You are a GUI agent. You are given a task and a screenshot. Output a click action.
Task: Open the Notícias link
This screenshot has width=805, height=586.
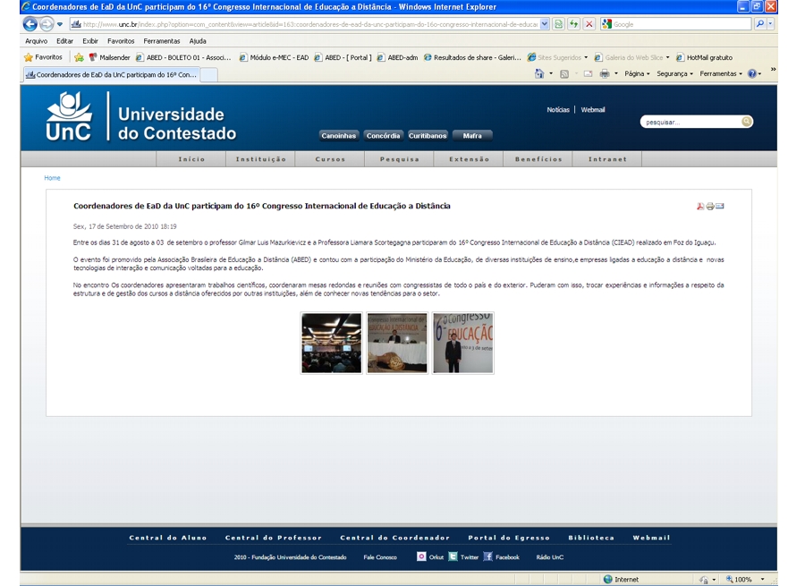[558, 109]
